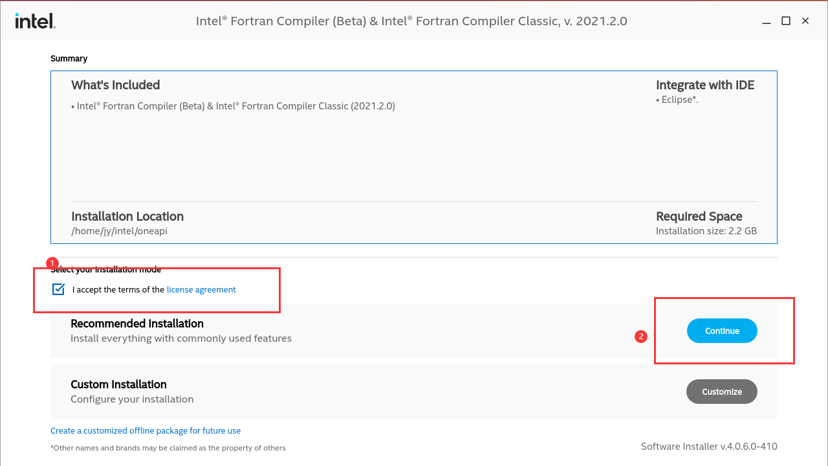Open "Create a customized offline package" link
828x466 pixels.
146,430
